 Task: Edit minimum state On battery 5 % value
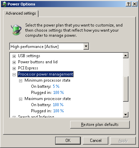tap(56, 86)
